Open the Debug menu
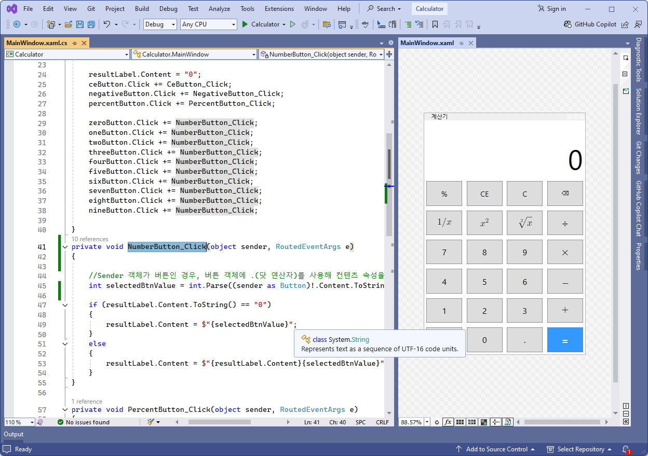The height and width of the screenshot is (456, 648). (x=168, y=9)
